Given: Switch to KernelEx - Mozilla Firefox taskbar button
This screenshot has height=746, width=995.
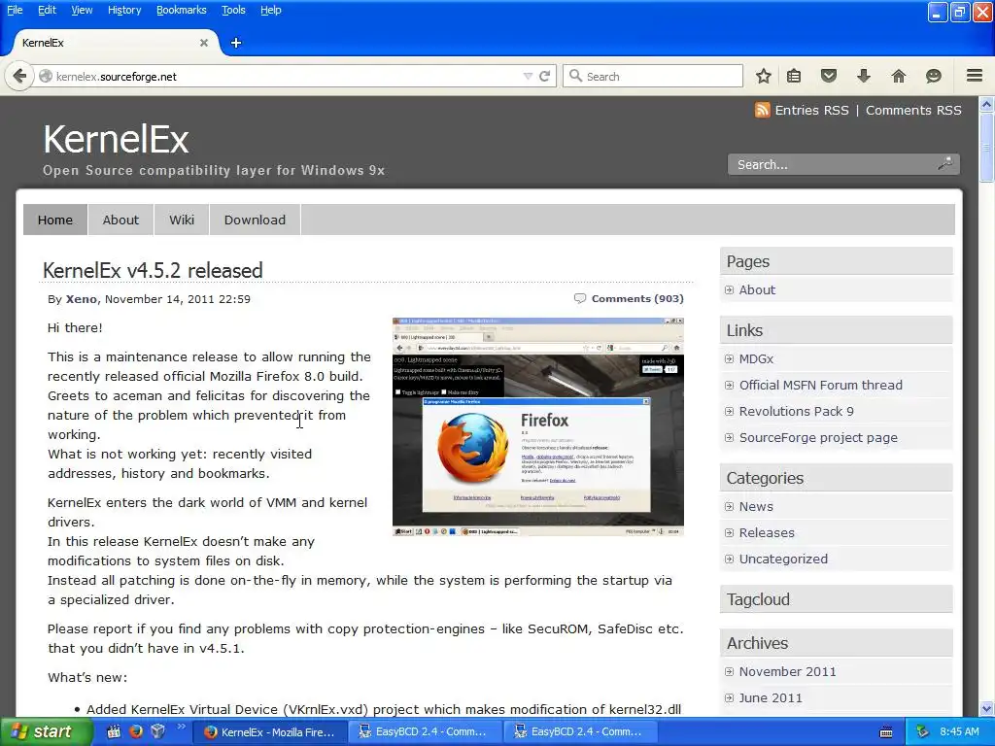Looking at the screenshot, I should coord(269,732).
